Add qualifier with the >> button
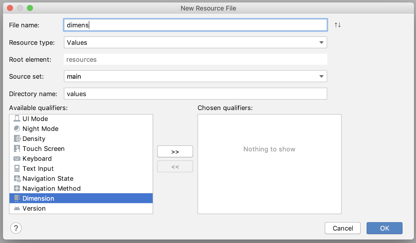 point(175,152)
